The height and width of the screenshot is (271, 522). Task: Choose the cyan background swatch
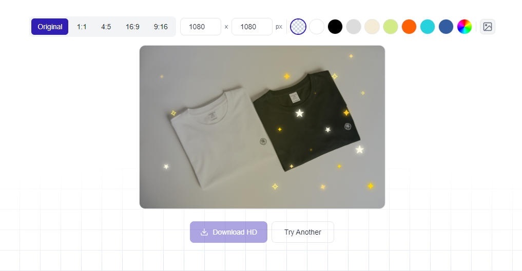coord(428,27)
